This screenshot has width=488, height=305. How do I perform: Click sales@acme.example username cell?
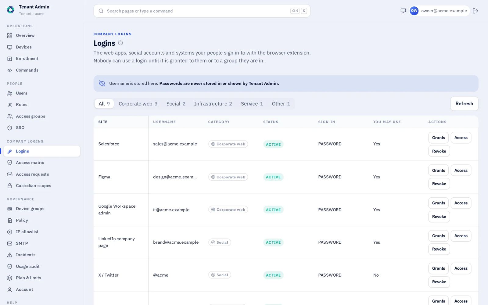[175, 144]
